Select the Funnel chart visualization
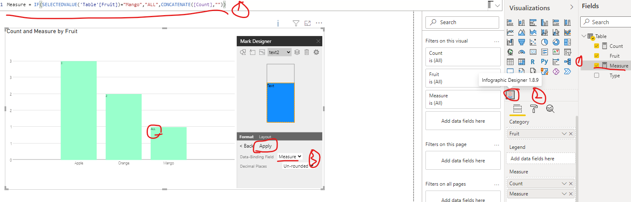 pyautogui.click(x=522, y=42)
